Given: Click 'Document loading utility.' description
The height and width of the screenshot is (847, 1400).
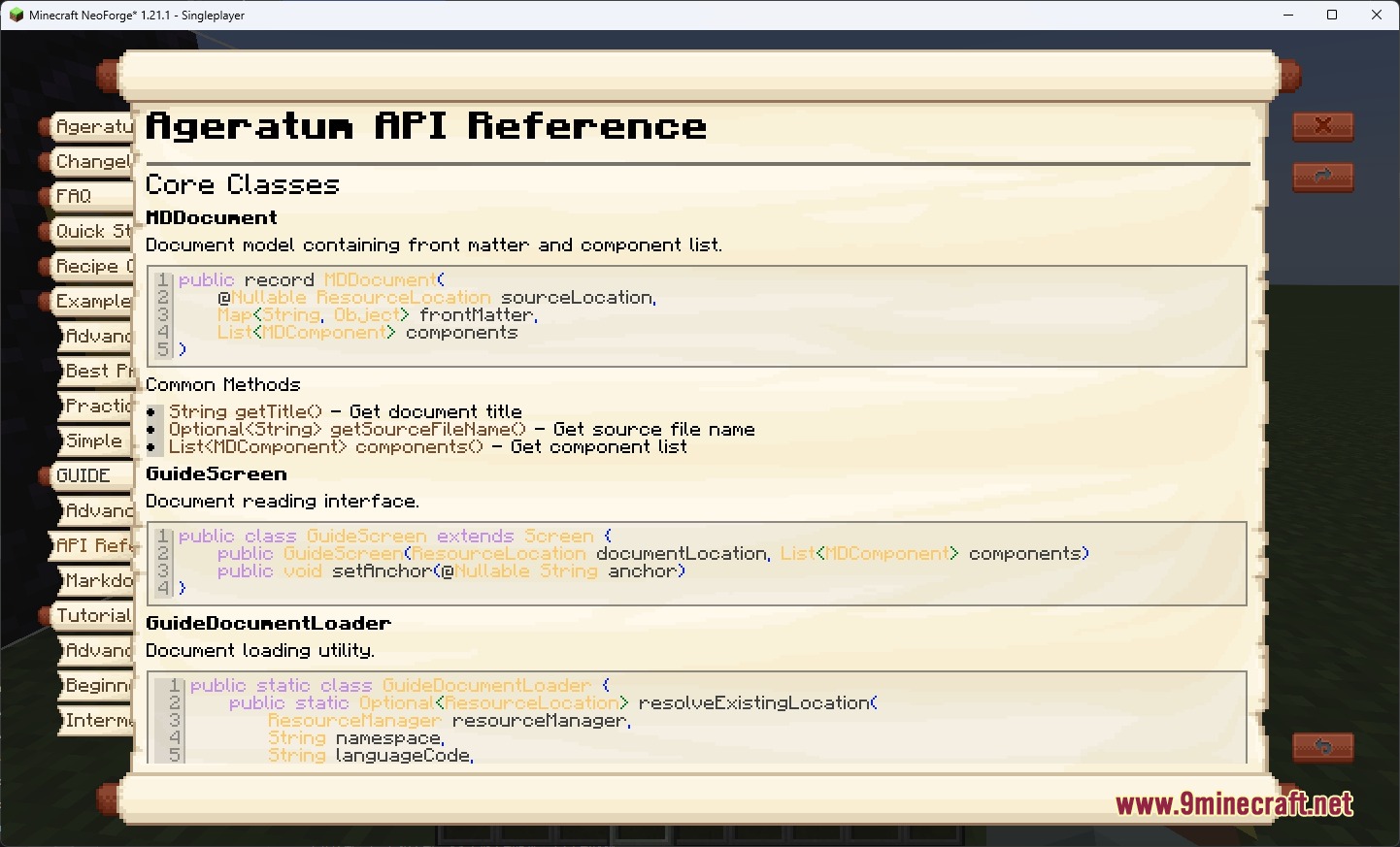Looking at the screenshot, I should click(x=260, y=650).
